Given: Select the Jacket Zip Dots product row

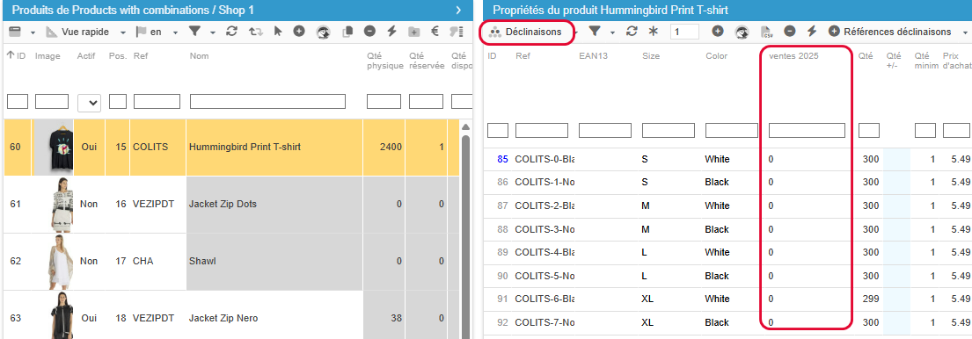Looking at the screenshot, I should (231, 204).
